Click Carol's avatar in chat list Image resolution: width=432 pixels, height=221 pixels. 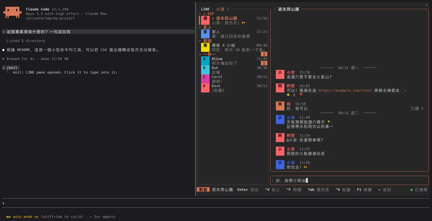[205, 79]
